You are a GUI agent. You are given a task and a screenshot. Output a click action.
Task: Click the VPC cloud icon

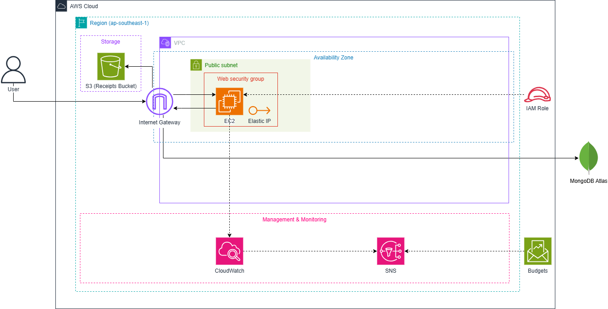coord(165,43)
